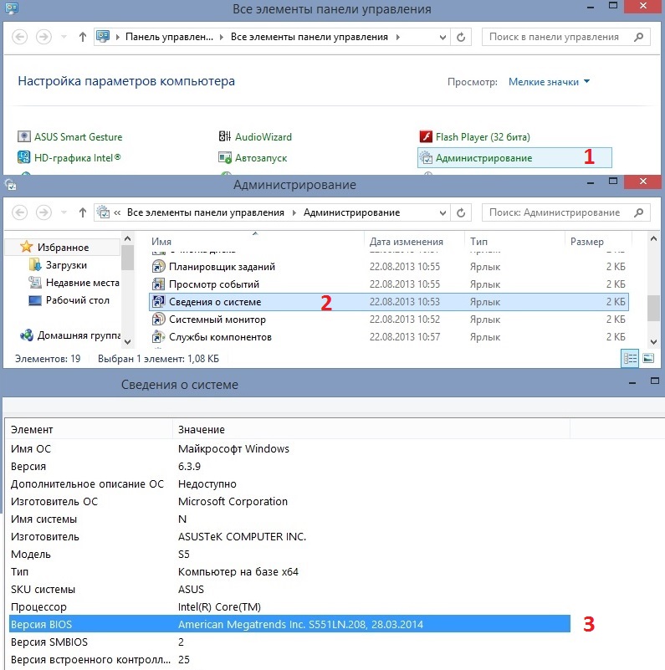Expand address bar history in Control Panel window
Viewport: 665px width, 670px height.
[442, 37]
